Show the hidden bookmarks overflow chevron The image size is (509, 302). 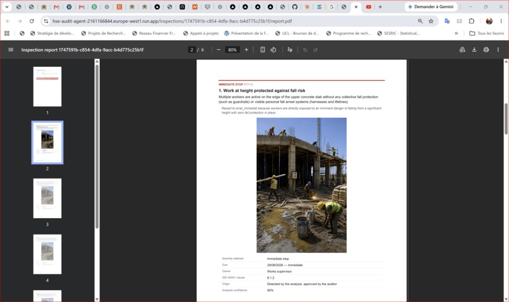(456, 33)
